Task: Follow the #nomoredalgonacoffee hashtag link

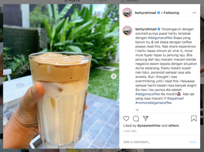Action: coord(154,103)
